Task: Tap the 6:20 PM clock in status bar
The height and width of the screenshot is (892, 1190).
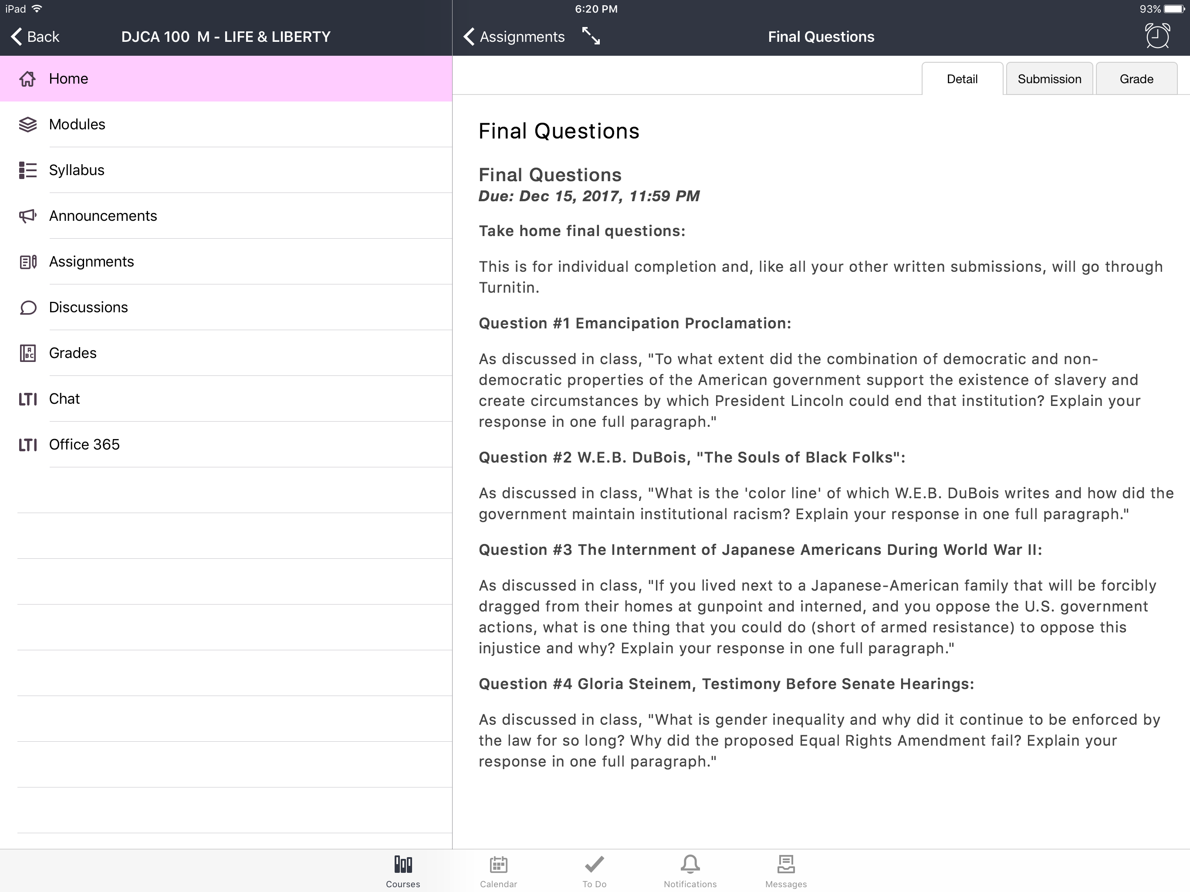Action: pyautogui.click(x=596, y=9)
